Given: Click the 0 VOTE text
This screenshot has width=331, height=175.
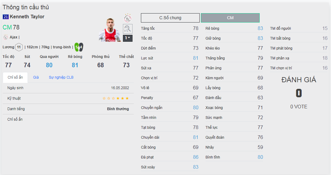Looking at the screenshot, I should tap(299, 107).
